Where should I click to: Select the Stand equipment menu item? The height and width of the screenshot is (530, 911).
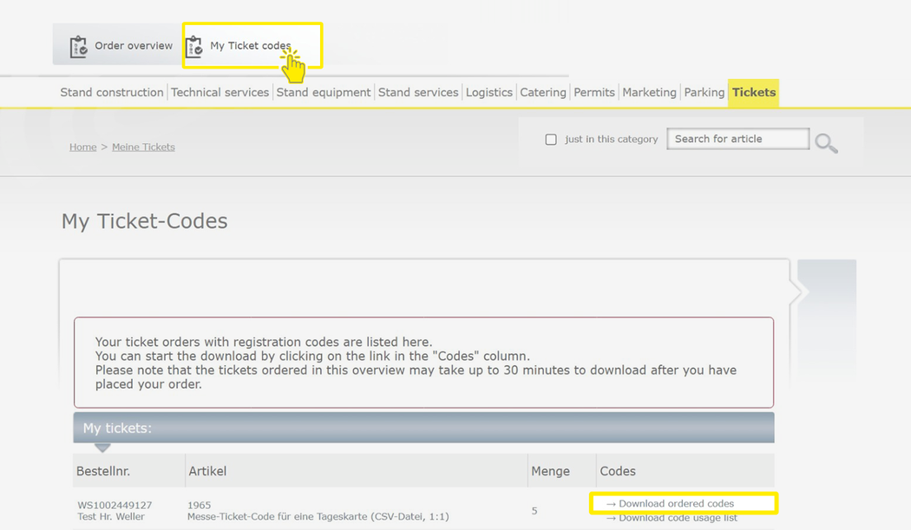click(323, 93)
